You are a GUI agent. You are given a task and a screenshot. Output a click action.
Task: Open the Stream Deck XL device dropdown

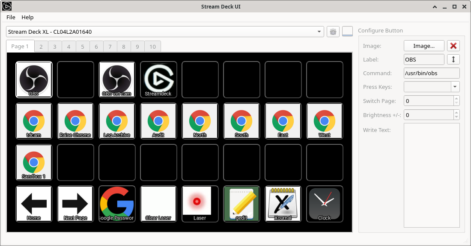click(163, 31)
